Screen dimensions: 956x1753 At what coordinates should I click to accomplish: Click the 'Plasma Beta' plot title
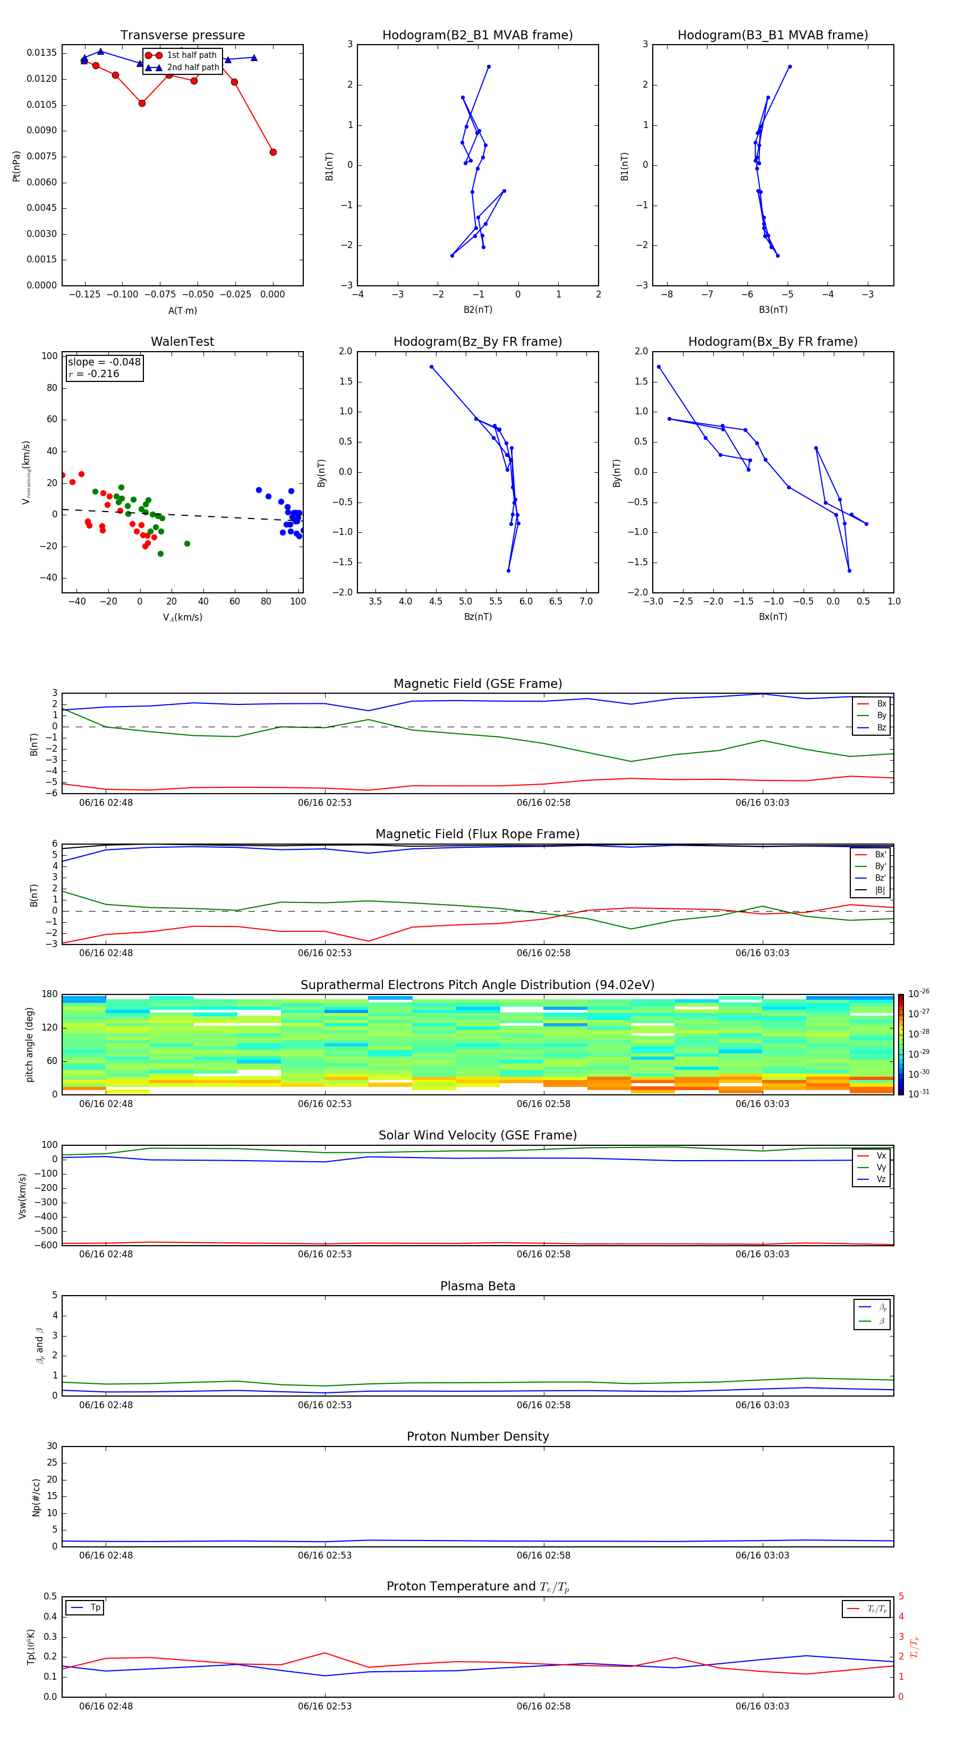[x=477, y=1286]
